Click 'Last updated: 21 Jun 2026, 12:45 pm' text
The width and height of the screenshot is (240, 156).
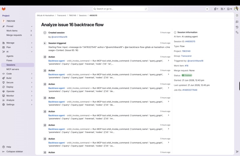pos(192,85)
